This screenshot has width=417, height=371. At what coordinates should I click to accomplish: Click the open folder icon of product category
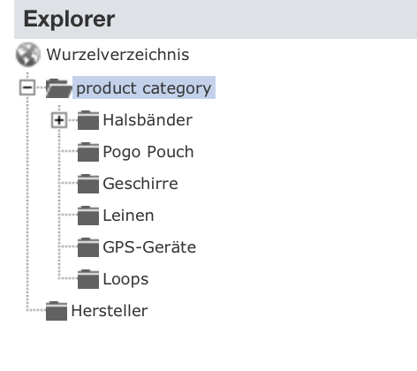click(59, 88)
